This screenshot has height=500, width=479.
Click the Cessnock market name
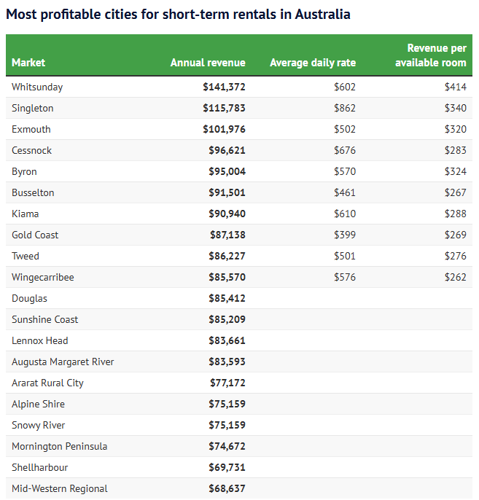click(32, 150)
